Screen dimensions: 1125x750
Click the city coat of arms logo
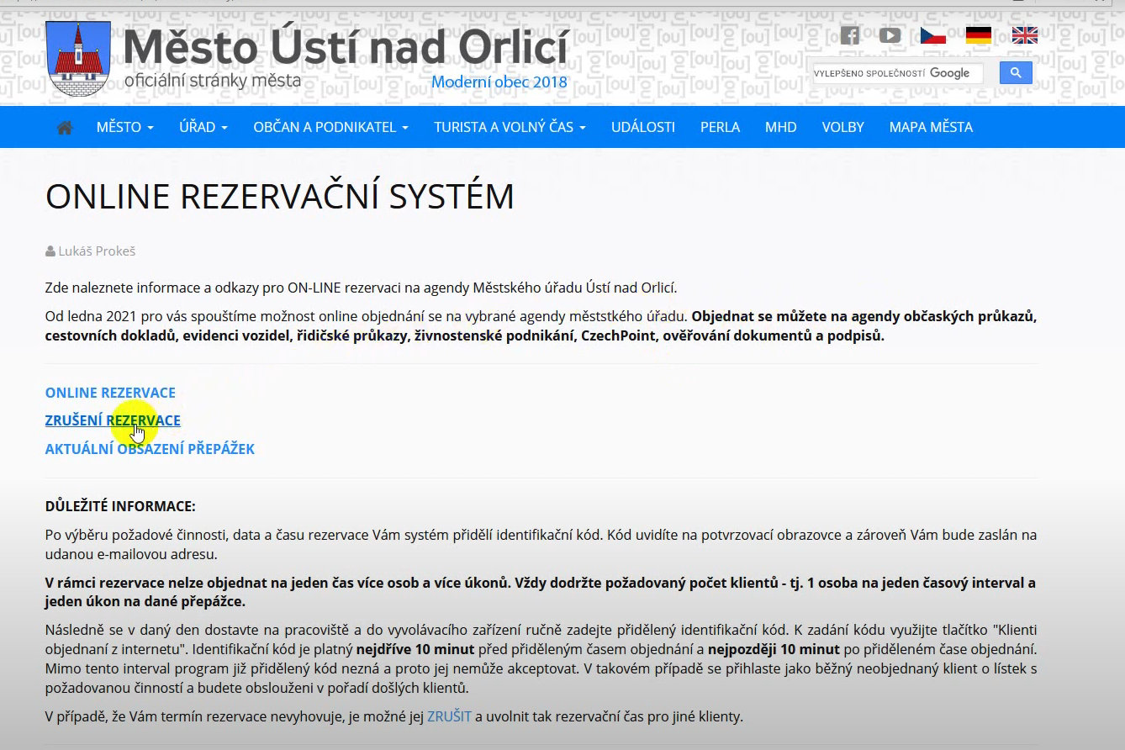click(x=77, y=59)
